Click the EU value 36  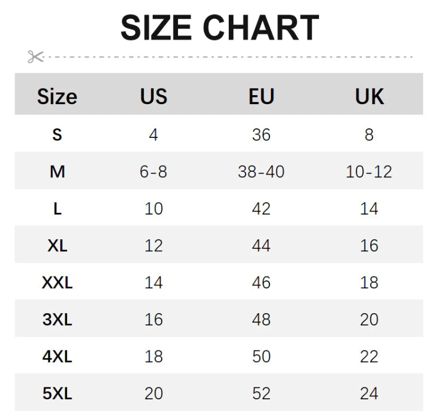(261, 135)
